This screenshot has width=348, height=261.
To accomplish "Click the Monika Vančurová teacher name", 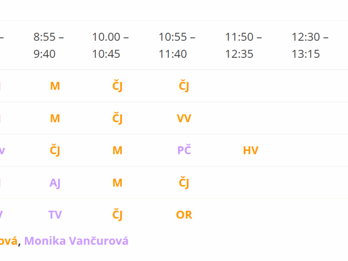I will tap(76, 241).
